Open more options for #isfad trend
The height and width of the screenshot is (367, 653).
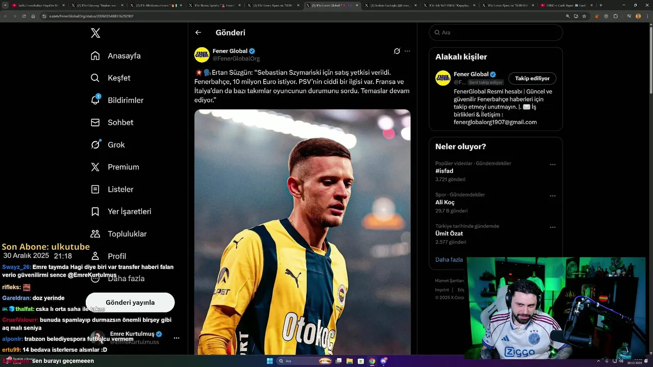pos(552,165)
